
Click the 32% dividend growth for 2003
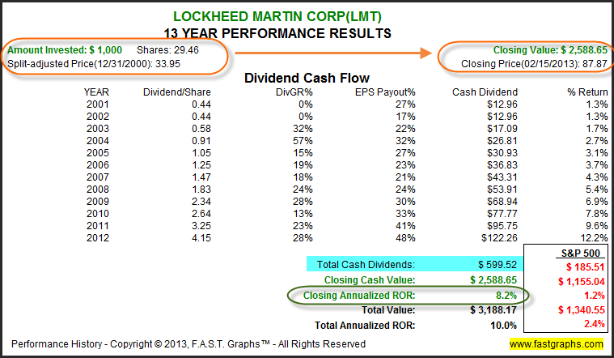point(303,129)
